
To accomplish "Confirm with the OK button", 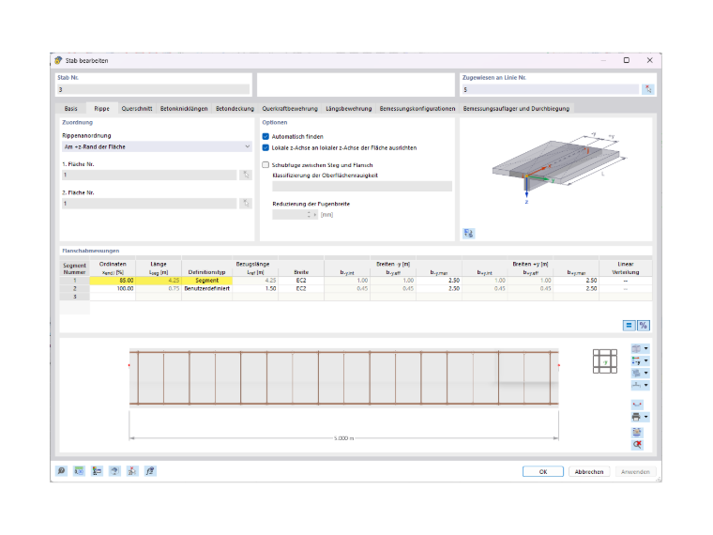I will [x=543, y=472].
